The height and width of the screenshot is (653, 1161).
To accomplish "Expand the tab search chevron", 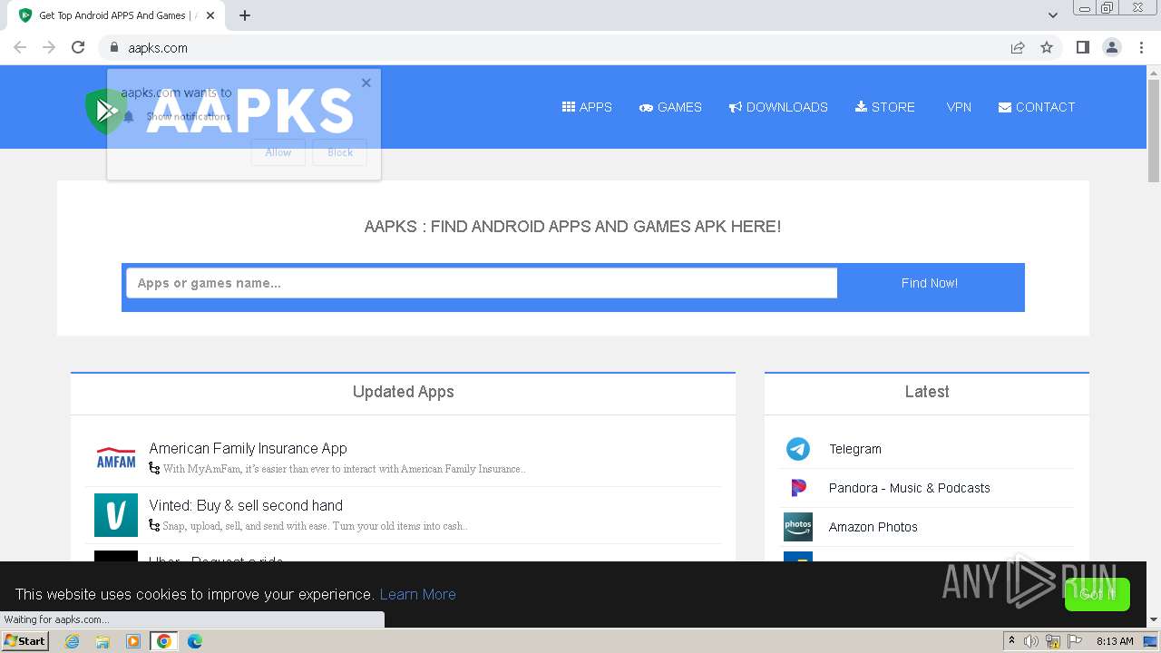I will 1052,15.
